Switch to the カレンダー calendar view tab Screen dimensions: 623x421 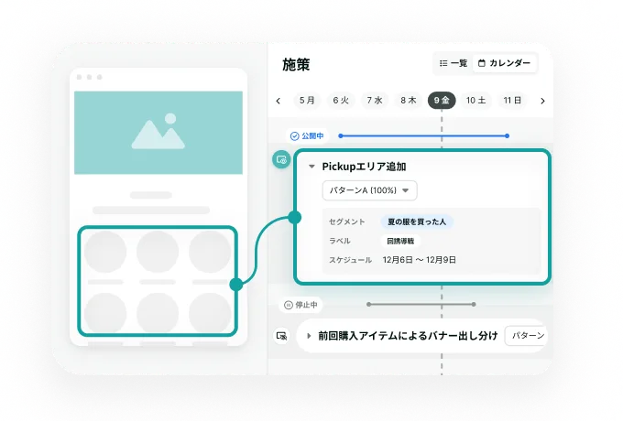pos(504,63)
